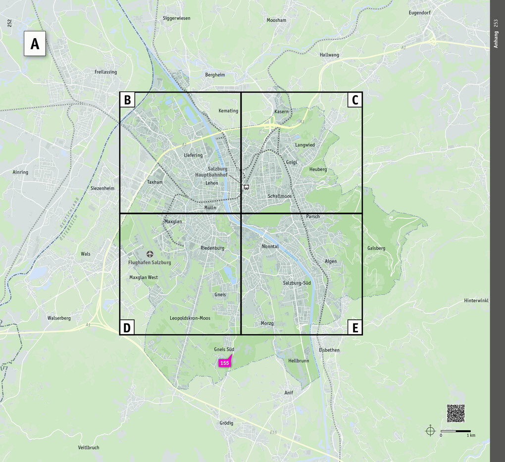The width and height of the screenshot is (505, 462).
Task: Click the Langwied label
Action: 304,145
